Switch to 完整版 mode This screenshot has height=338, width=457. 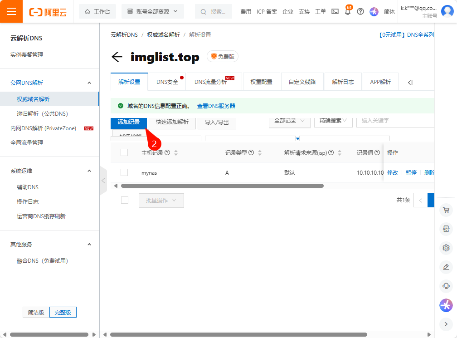[63, 312]
